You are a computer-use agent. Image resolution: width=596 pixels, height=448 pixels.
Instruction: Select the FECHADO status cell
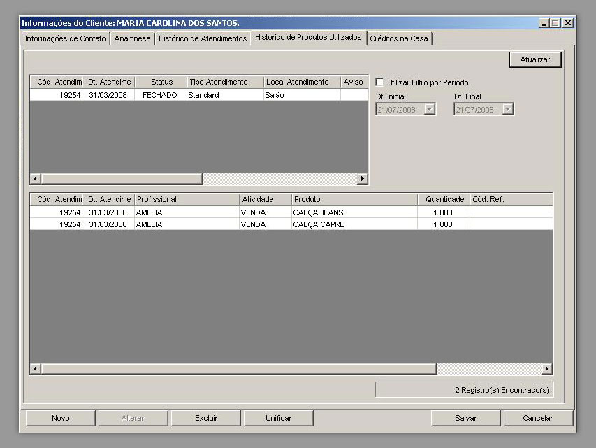(161, 95)
